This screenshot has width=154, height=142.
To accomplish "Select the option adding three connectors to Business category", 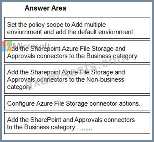I will (77, 52).
